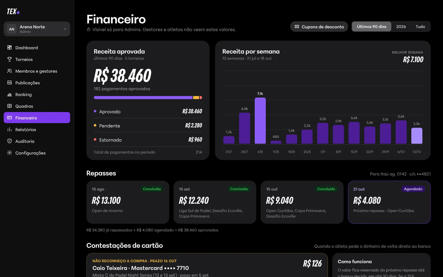Click the Ranking chart icon

10,94
